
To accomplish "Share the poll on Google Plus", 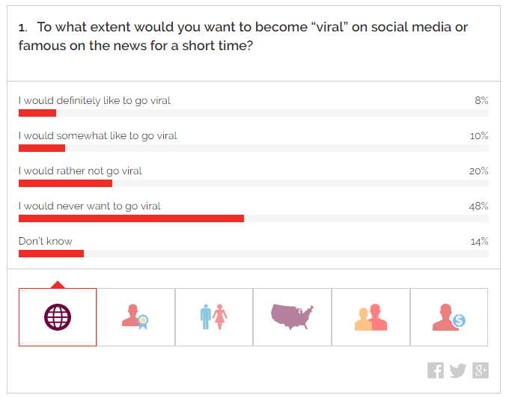I will point(480,370).
